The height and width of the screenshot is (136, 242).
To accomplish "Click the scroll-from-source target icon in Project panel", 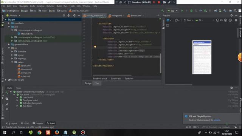I will pos(64,15).
